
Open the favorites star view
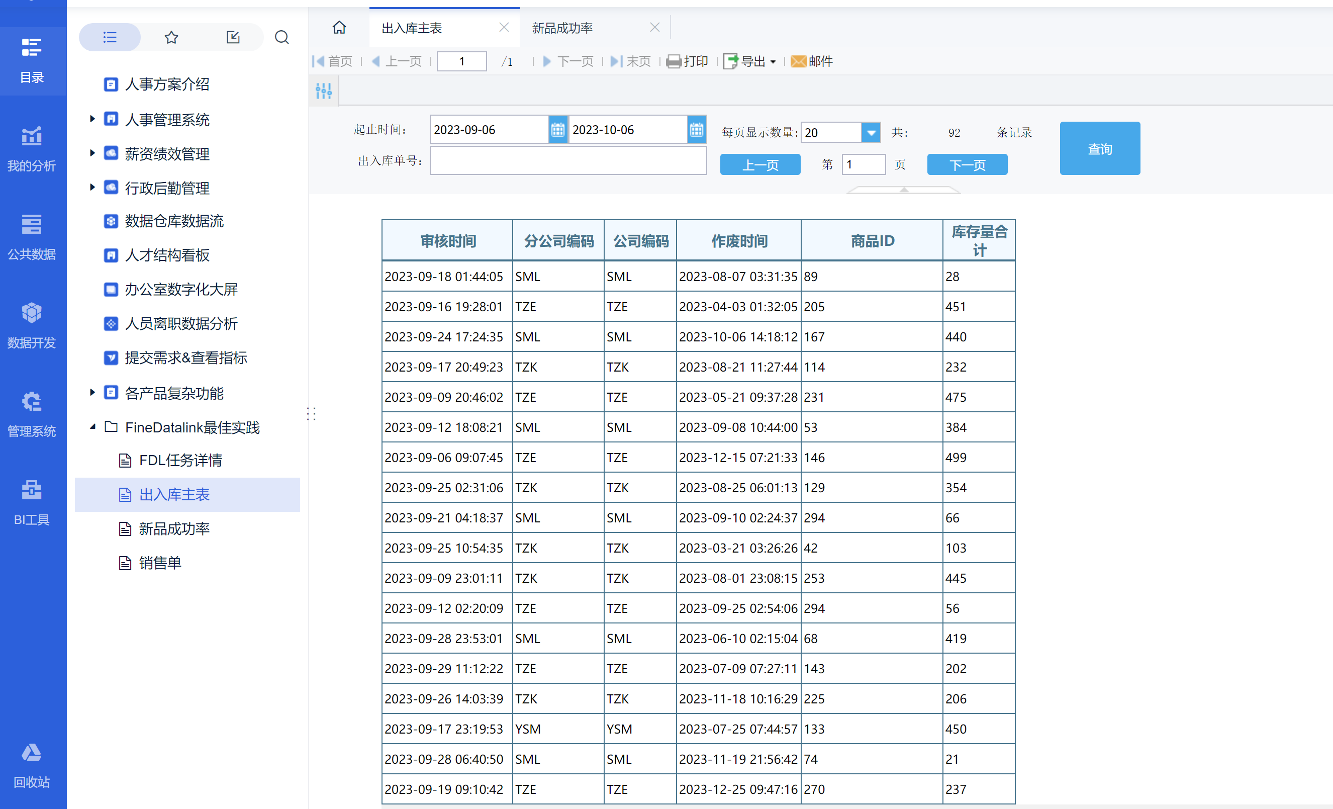tap(171, 37)
